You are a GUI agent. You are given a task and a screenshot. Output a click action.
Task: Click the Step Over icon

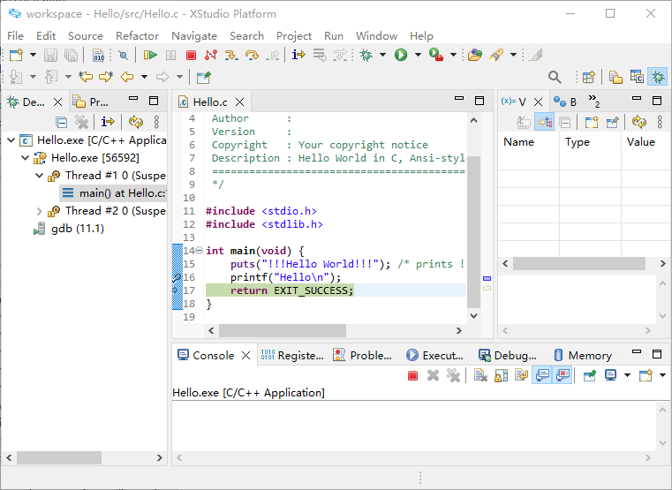[x=252, y=55]
